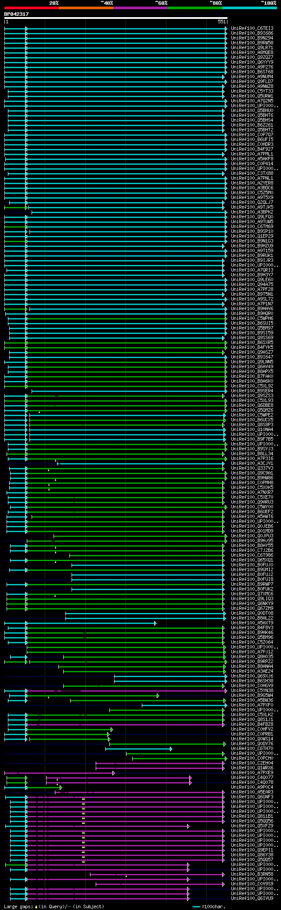The image size is (281, 910).
Task: Select the UniRef100_Q5BHU0 label
Action: tap(252, 111)
